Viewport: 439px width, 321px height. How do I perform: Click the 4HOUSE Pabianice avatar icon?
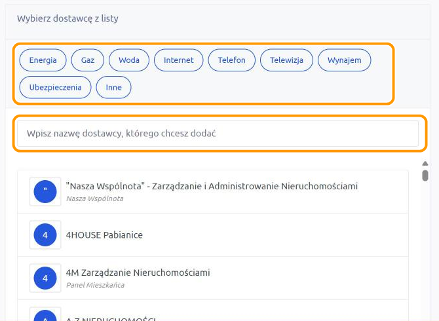click(45, 235)
